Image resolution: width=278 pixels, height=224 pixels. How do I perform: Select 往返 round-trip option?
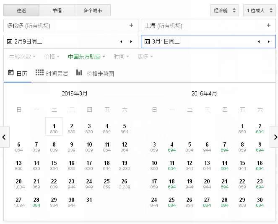coord(21,10)
